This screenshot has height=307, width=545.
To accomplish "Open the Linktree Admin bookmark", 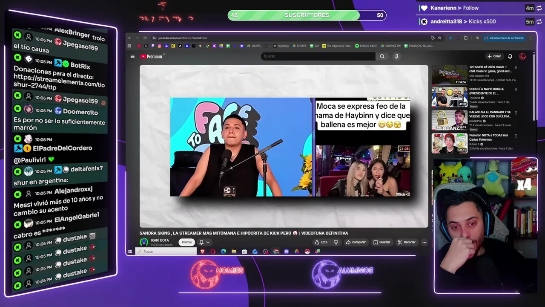I will coord(367,46).
